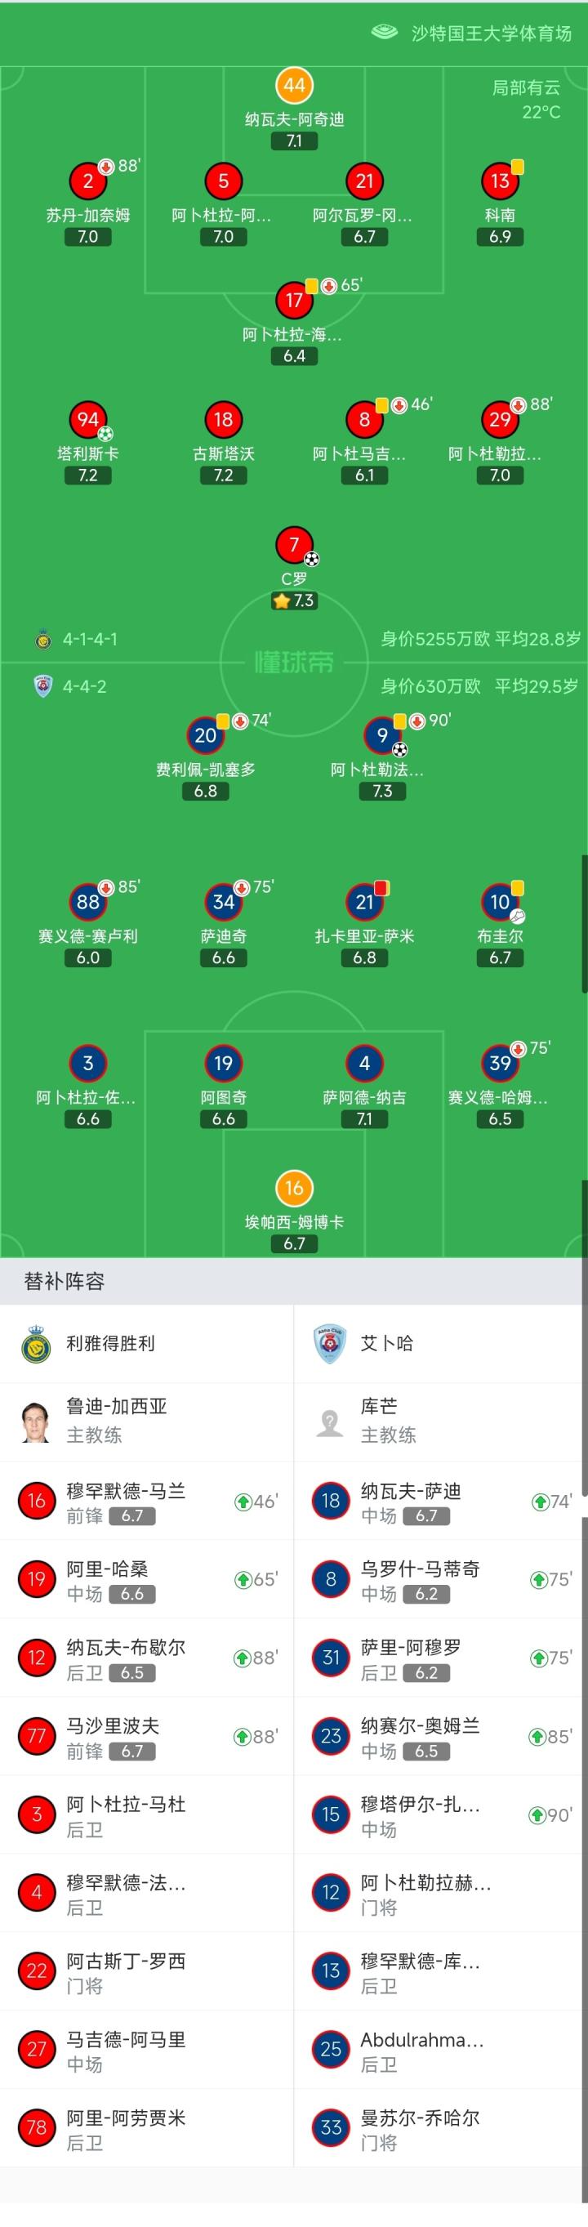Select goalkeeper 纳瓦夫-阿奇迪's number 44 badge
This screenshot has height=2227, width=588.
coord(294,85)
